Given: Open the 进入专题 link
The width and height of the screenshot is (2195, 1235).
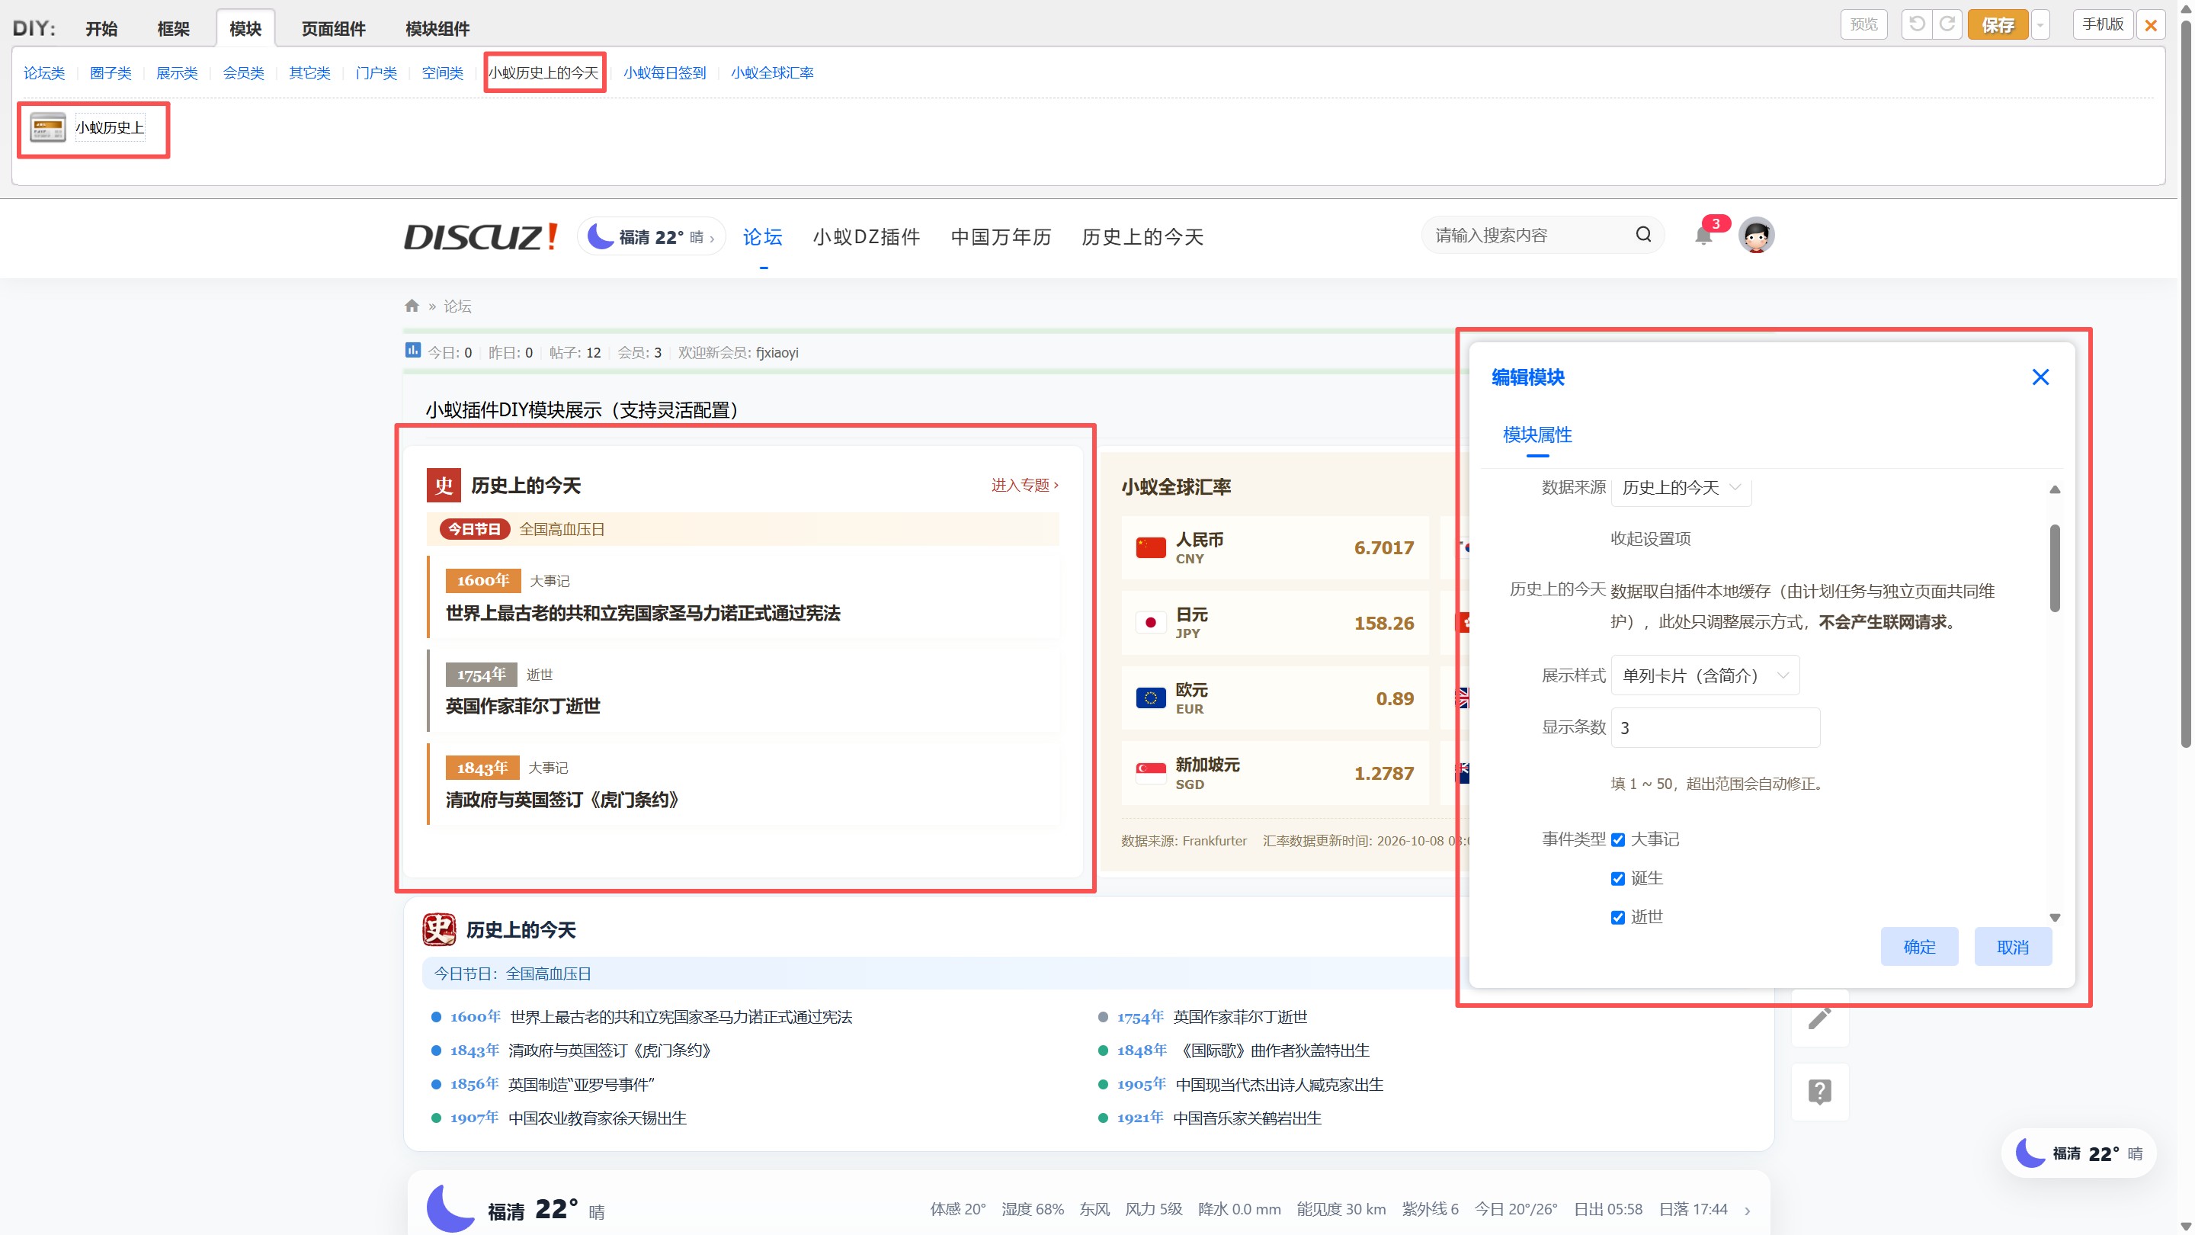Looking at the screenshot, I should pos(1025,485).
